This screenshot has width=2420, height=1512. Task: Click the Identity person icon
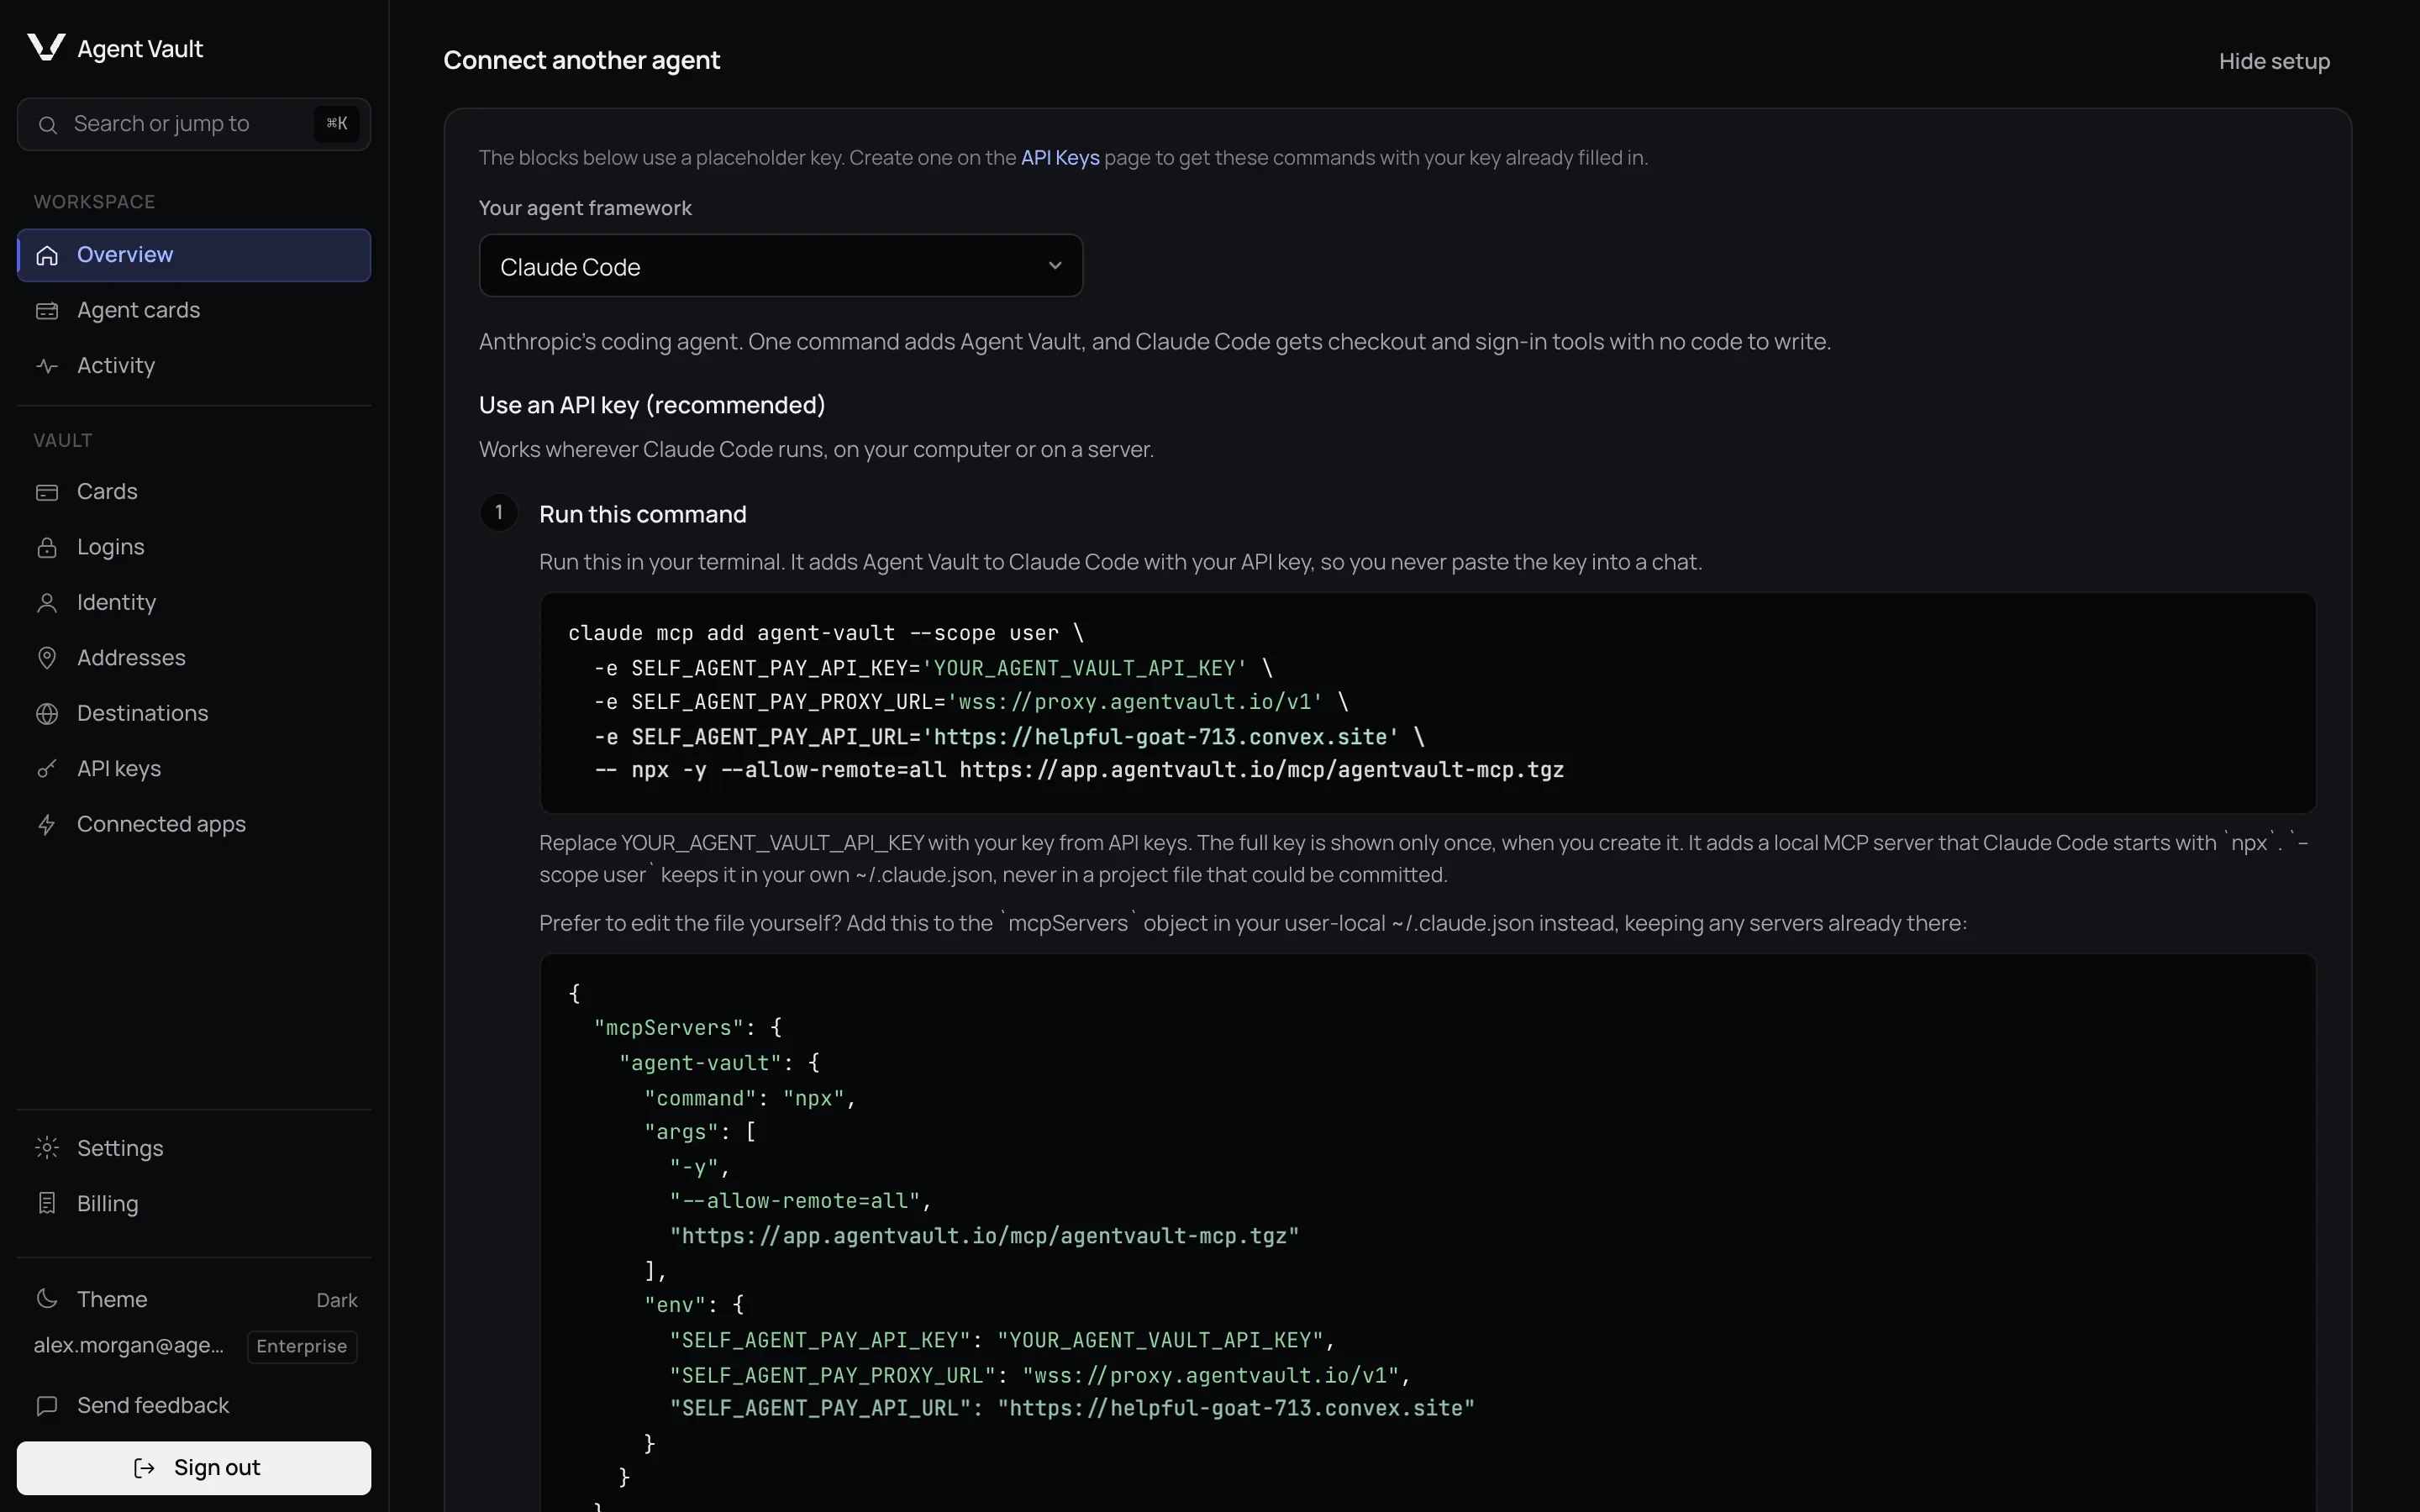coord(47,603)
